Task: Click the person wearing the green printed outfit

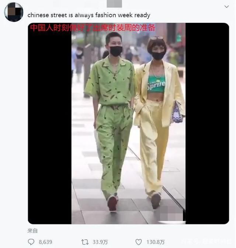Action: point(110,122)
